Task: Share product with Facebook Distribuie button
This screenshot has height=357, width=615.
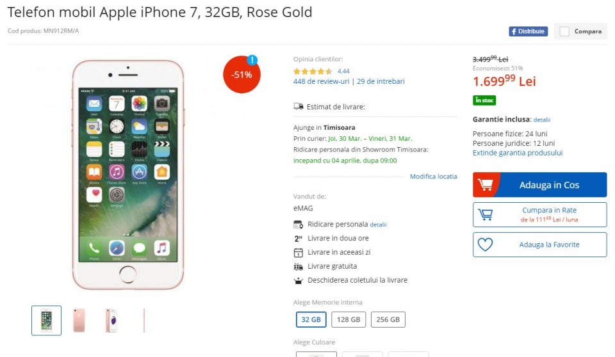Action: pos(529,31)
